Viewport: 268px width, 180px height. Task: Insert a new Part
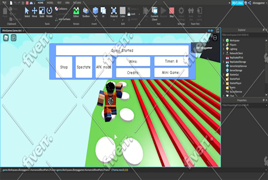95,12
